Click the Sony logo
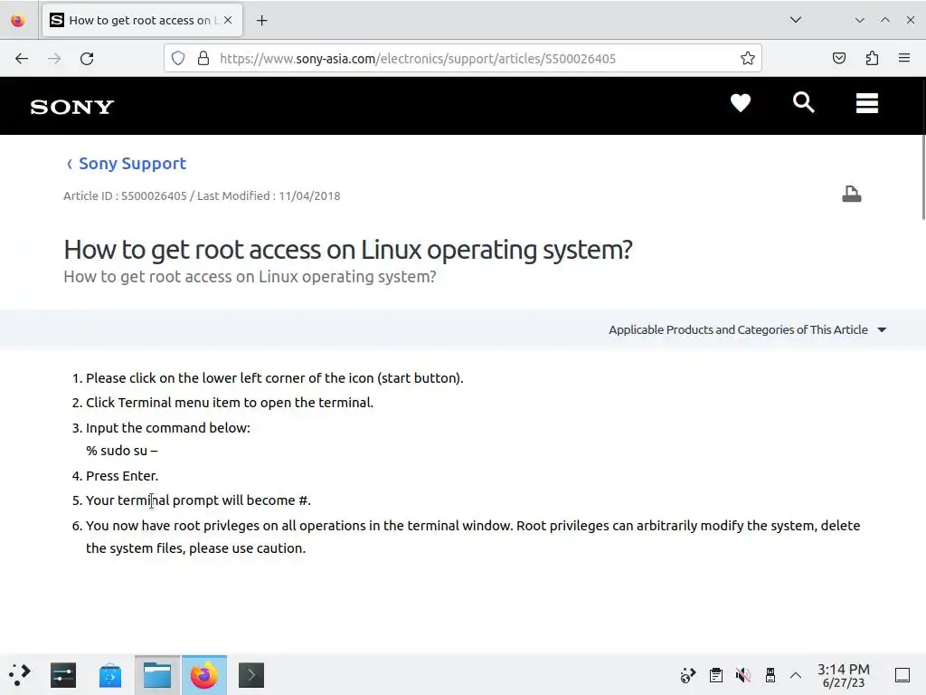 (72, 107)
